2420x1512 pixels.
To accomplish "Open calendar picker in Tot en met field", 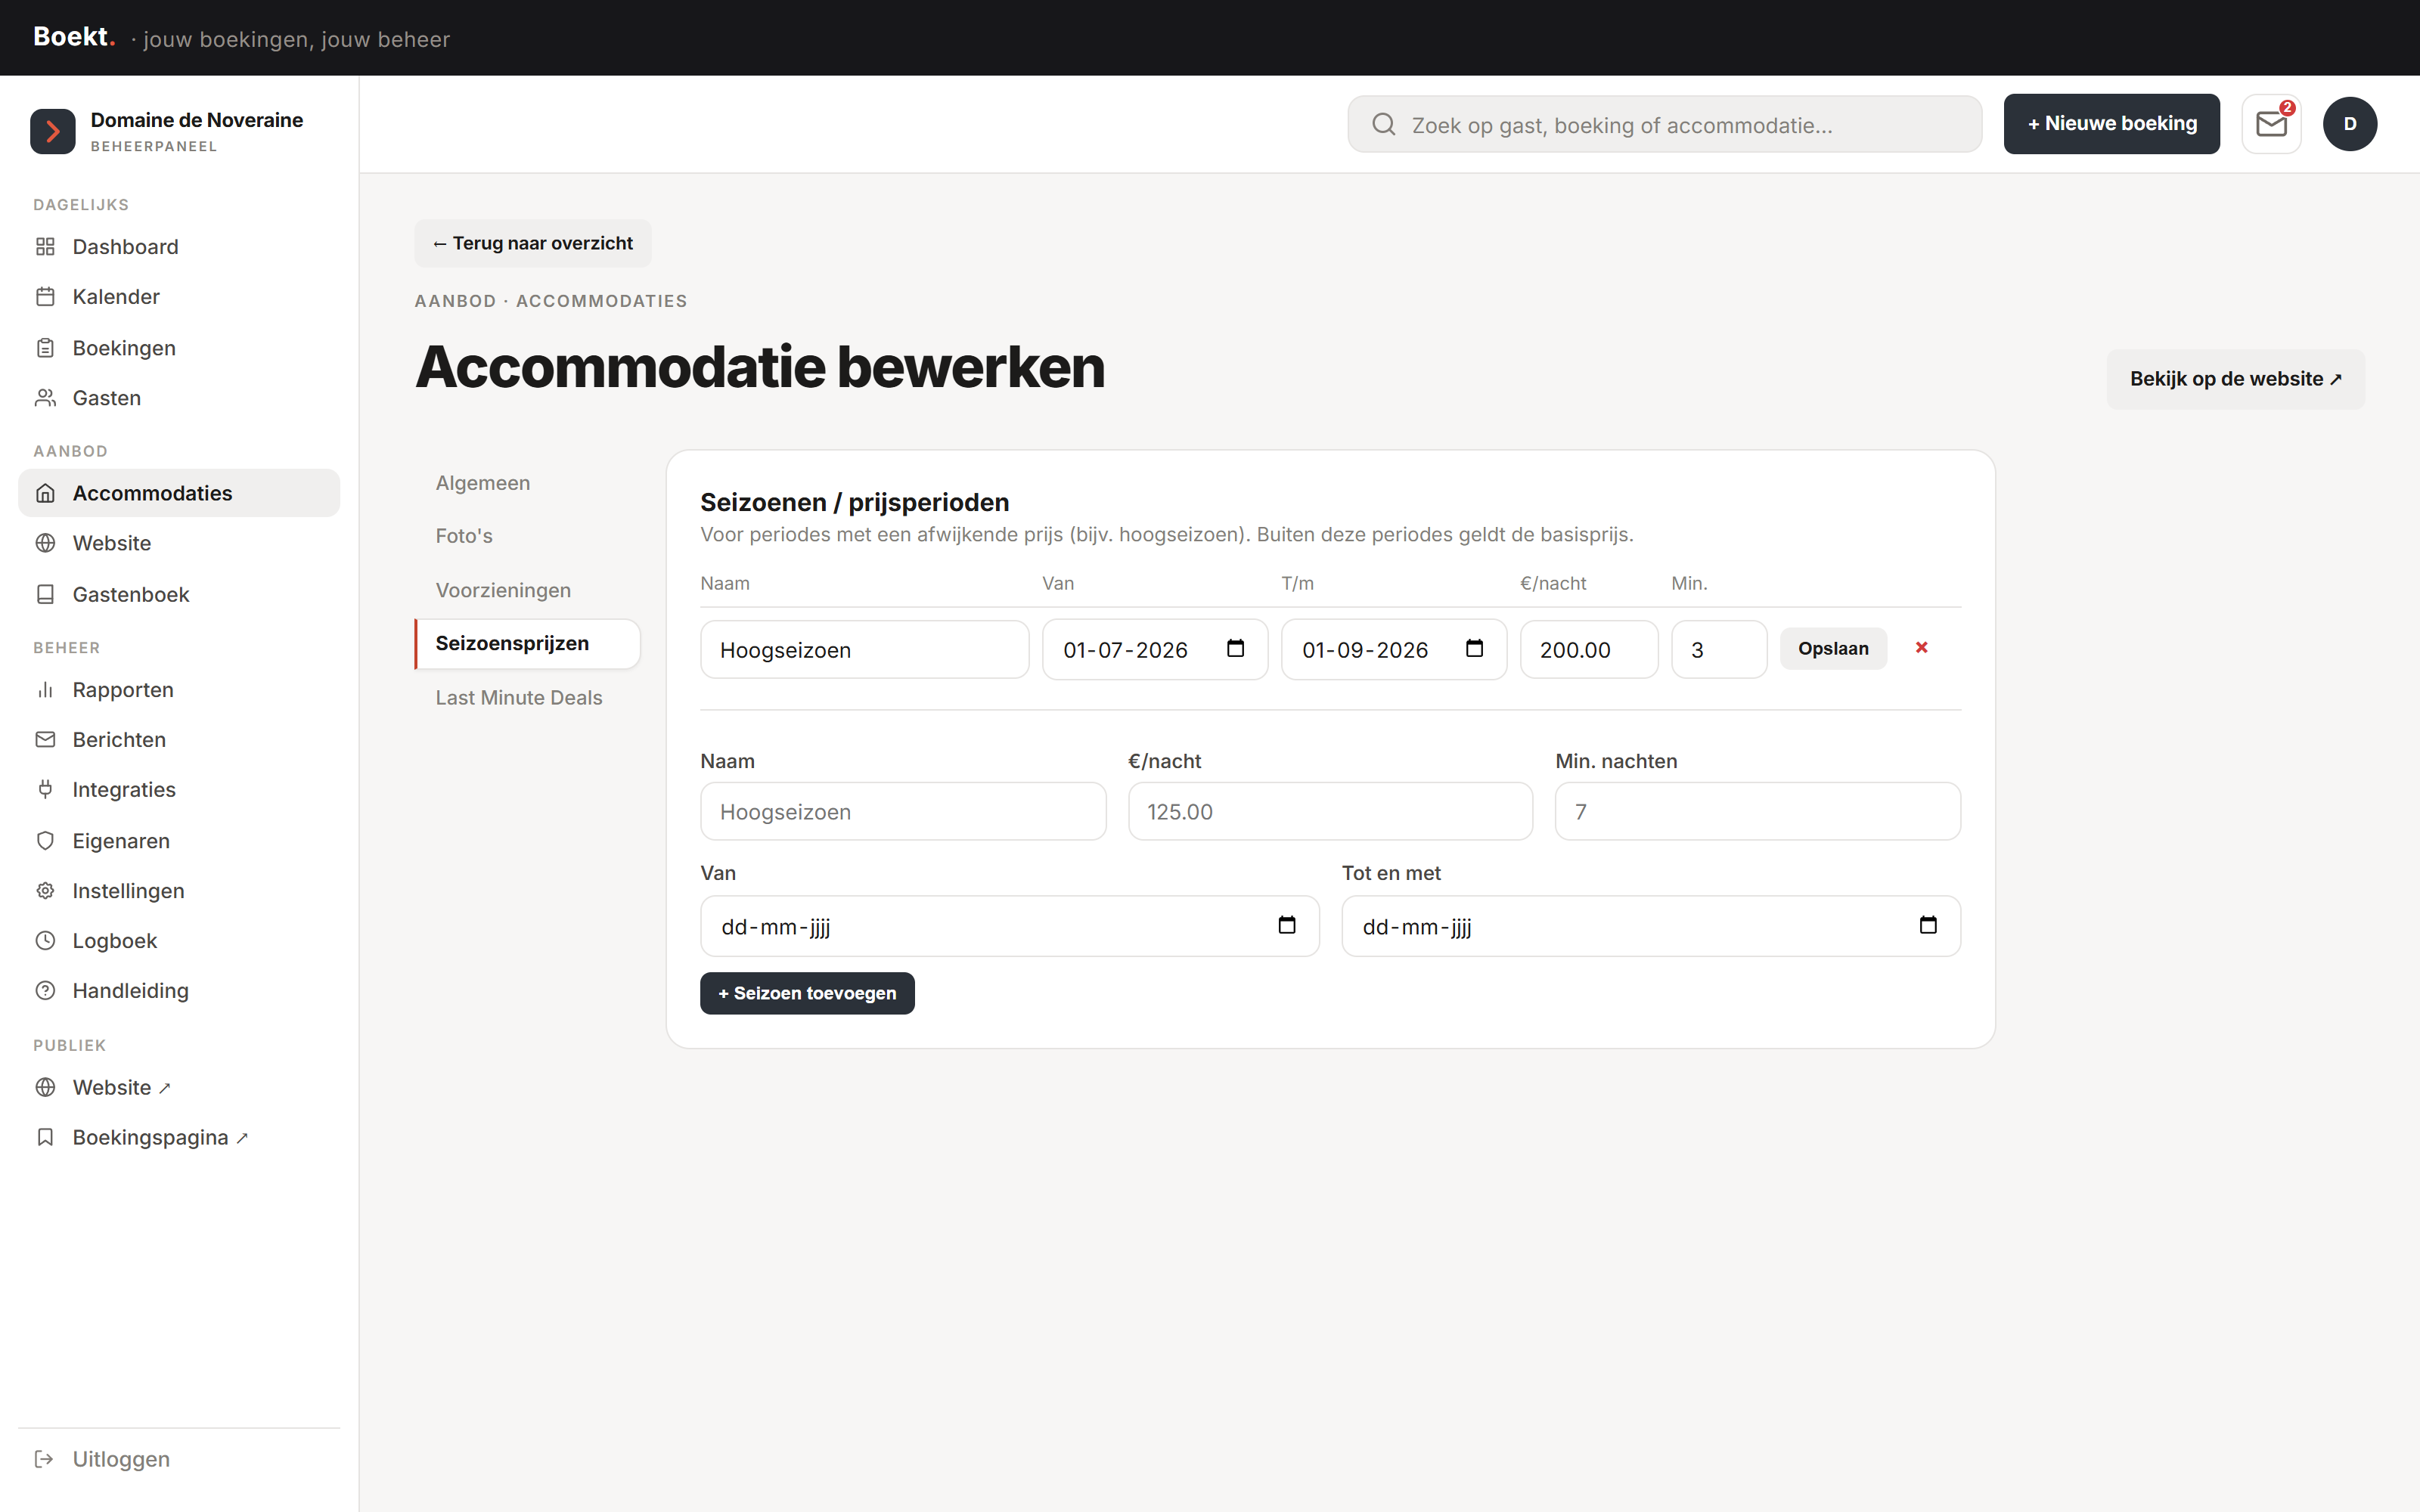I will (1928, 925).
